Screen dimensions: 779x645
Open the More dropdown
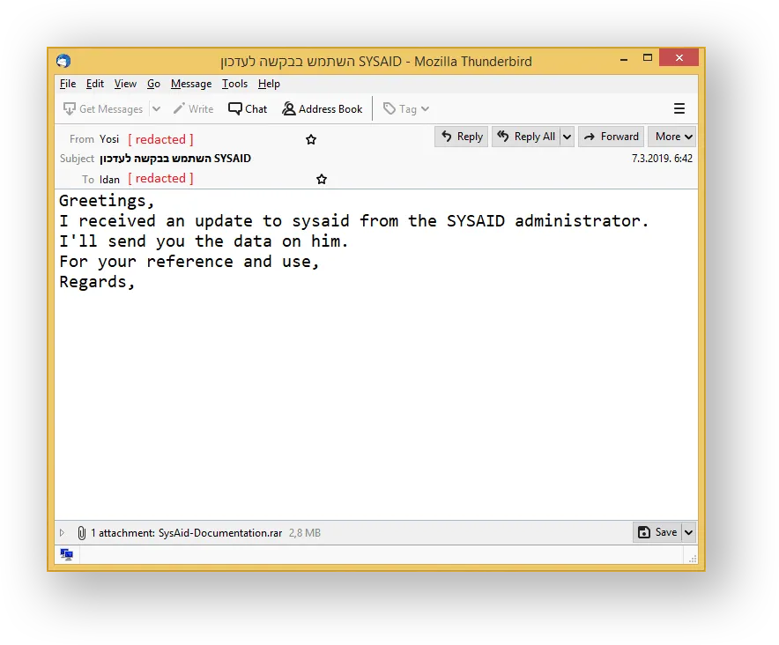671,137
